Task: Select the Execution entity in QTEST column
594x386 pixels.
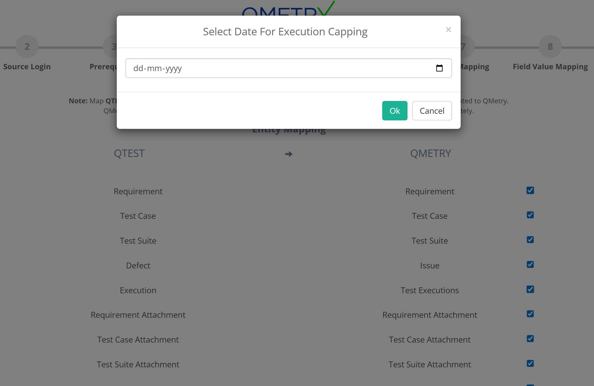Action: coord(138,290)
